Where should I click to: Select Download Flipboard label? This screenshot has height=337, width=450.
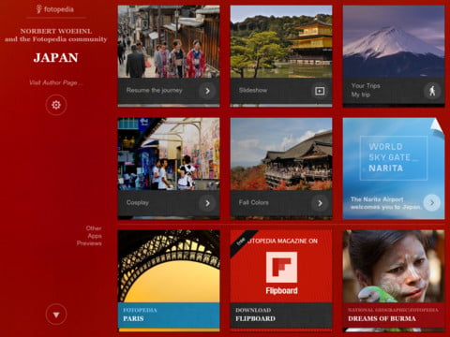(x=255, y=315)
